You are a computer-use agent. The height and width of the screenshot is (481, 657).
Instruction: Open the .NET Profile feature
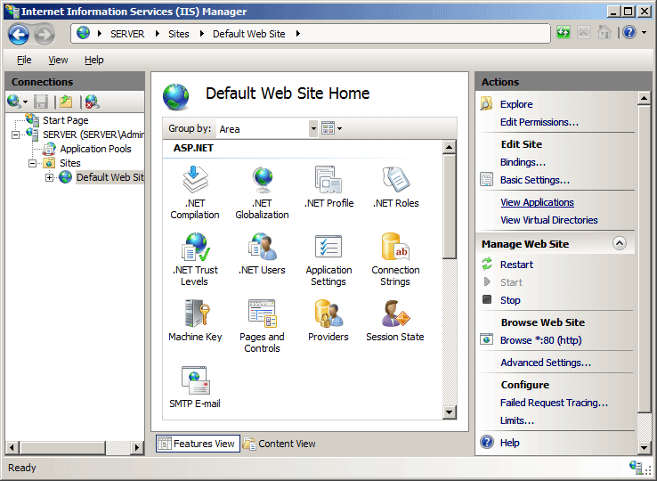coord(328,187)
